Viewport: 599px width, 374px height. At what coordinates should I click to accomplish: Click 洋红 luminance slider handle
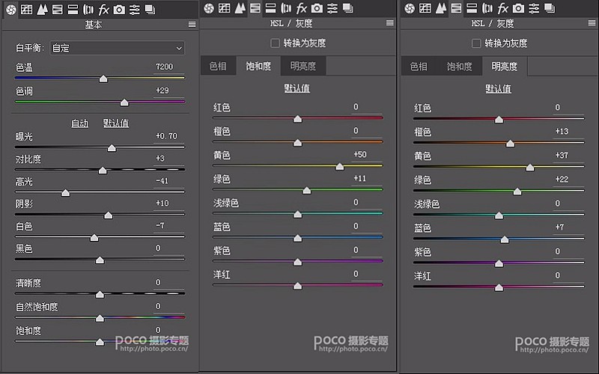coord(499,287)
